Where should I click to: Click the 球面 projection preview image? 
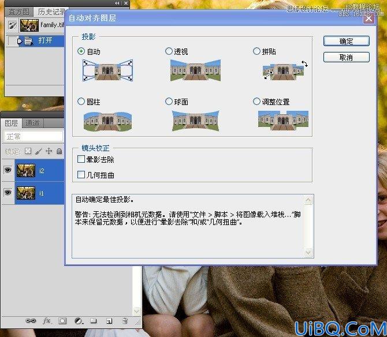[x=195, y=121]
